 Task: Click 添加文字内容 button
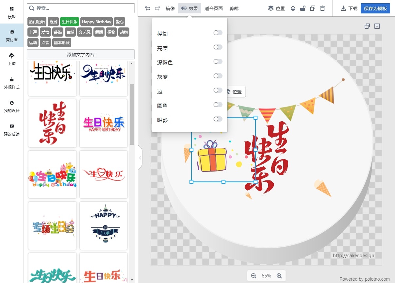81,55
